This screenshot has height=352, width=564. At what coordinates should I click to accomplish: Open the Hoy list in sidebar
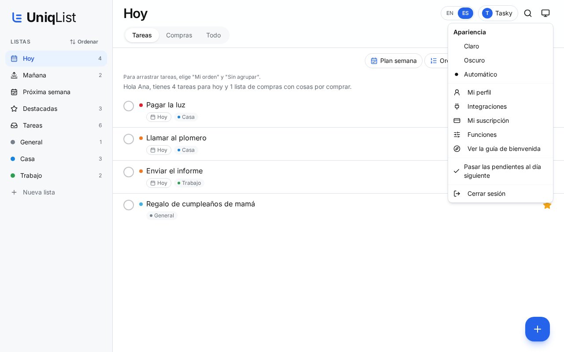(56, 59)
